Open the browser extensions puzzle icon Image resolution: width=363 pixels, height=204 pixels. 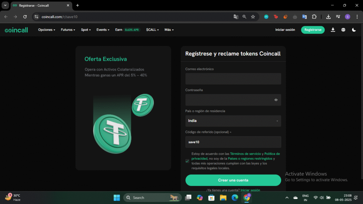(x=314, y=17)
